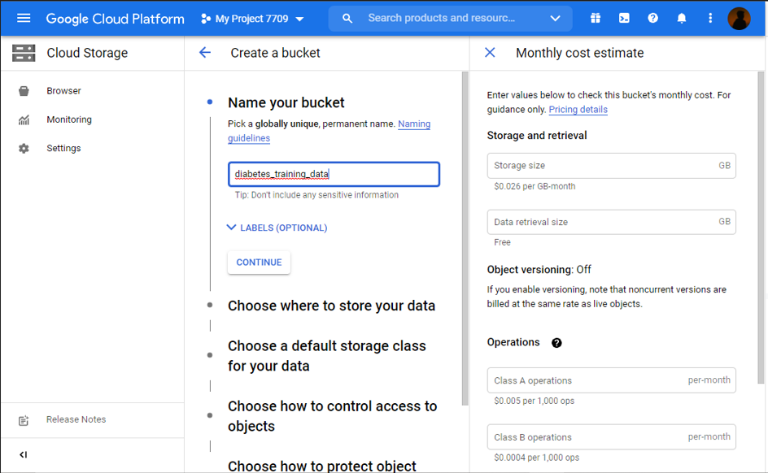Click the Create a bucket form scrollbar

click(x=465, y=239)
